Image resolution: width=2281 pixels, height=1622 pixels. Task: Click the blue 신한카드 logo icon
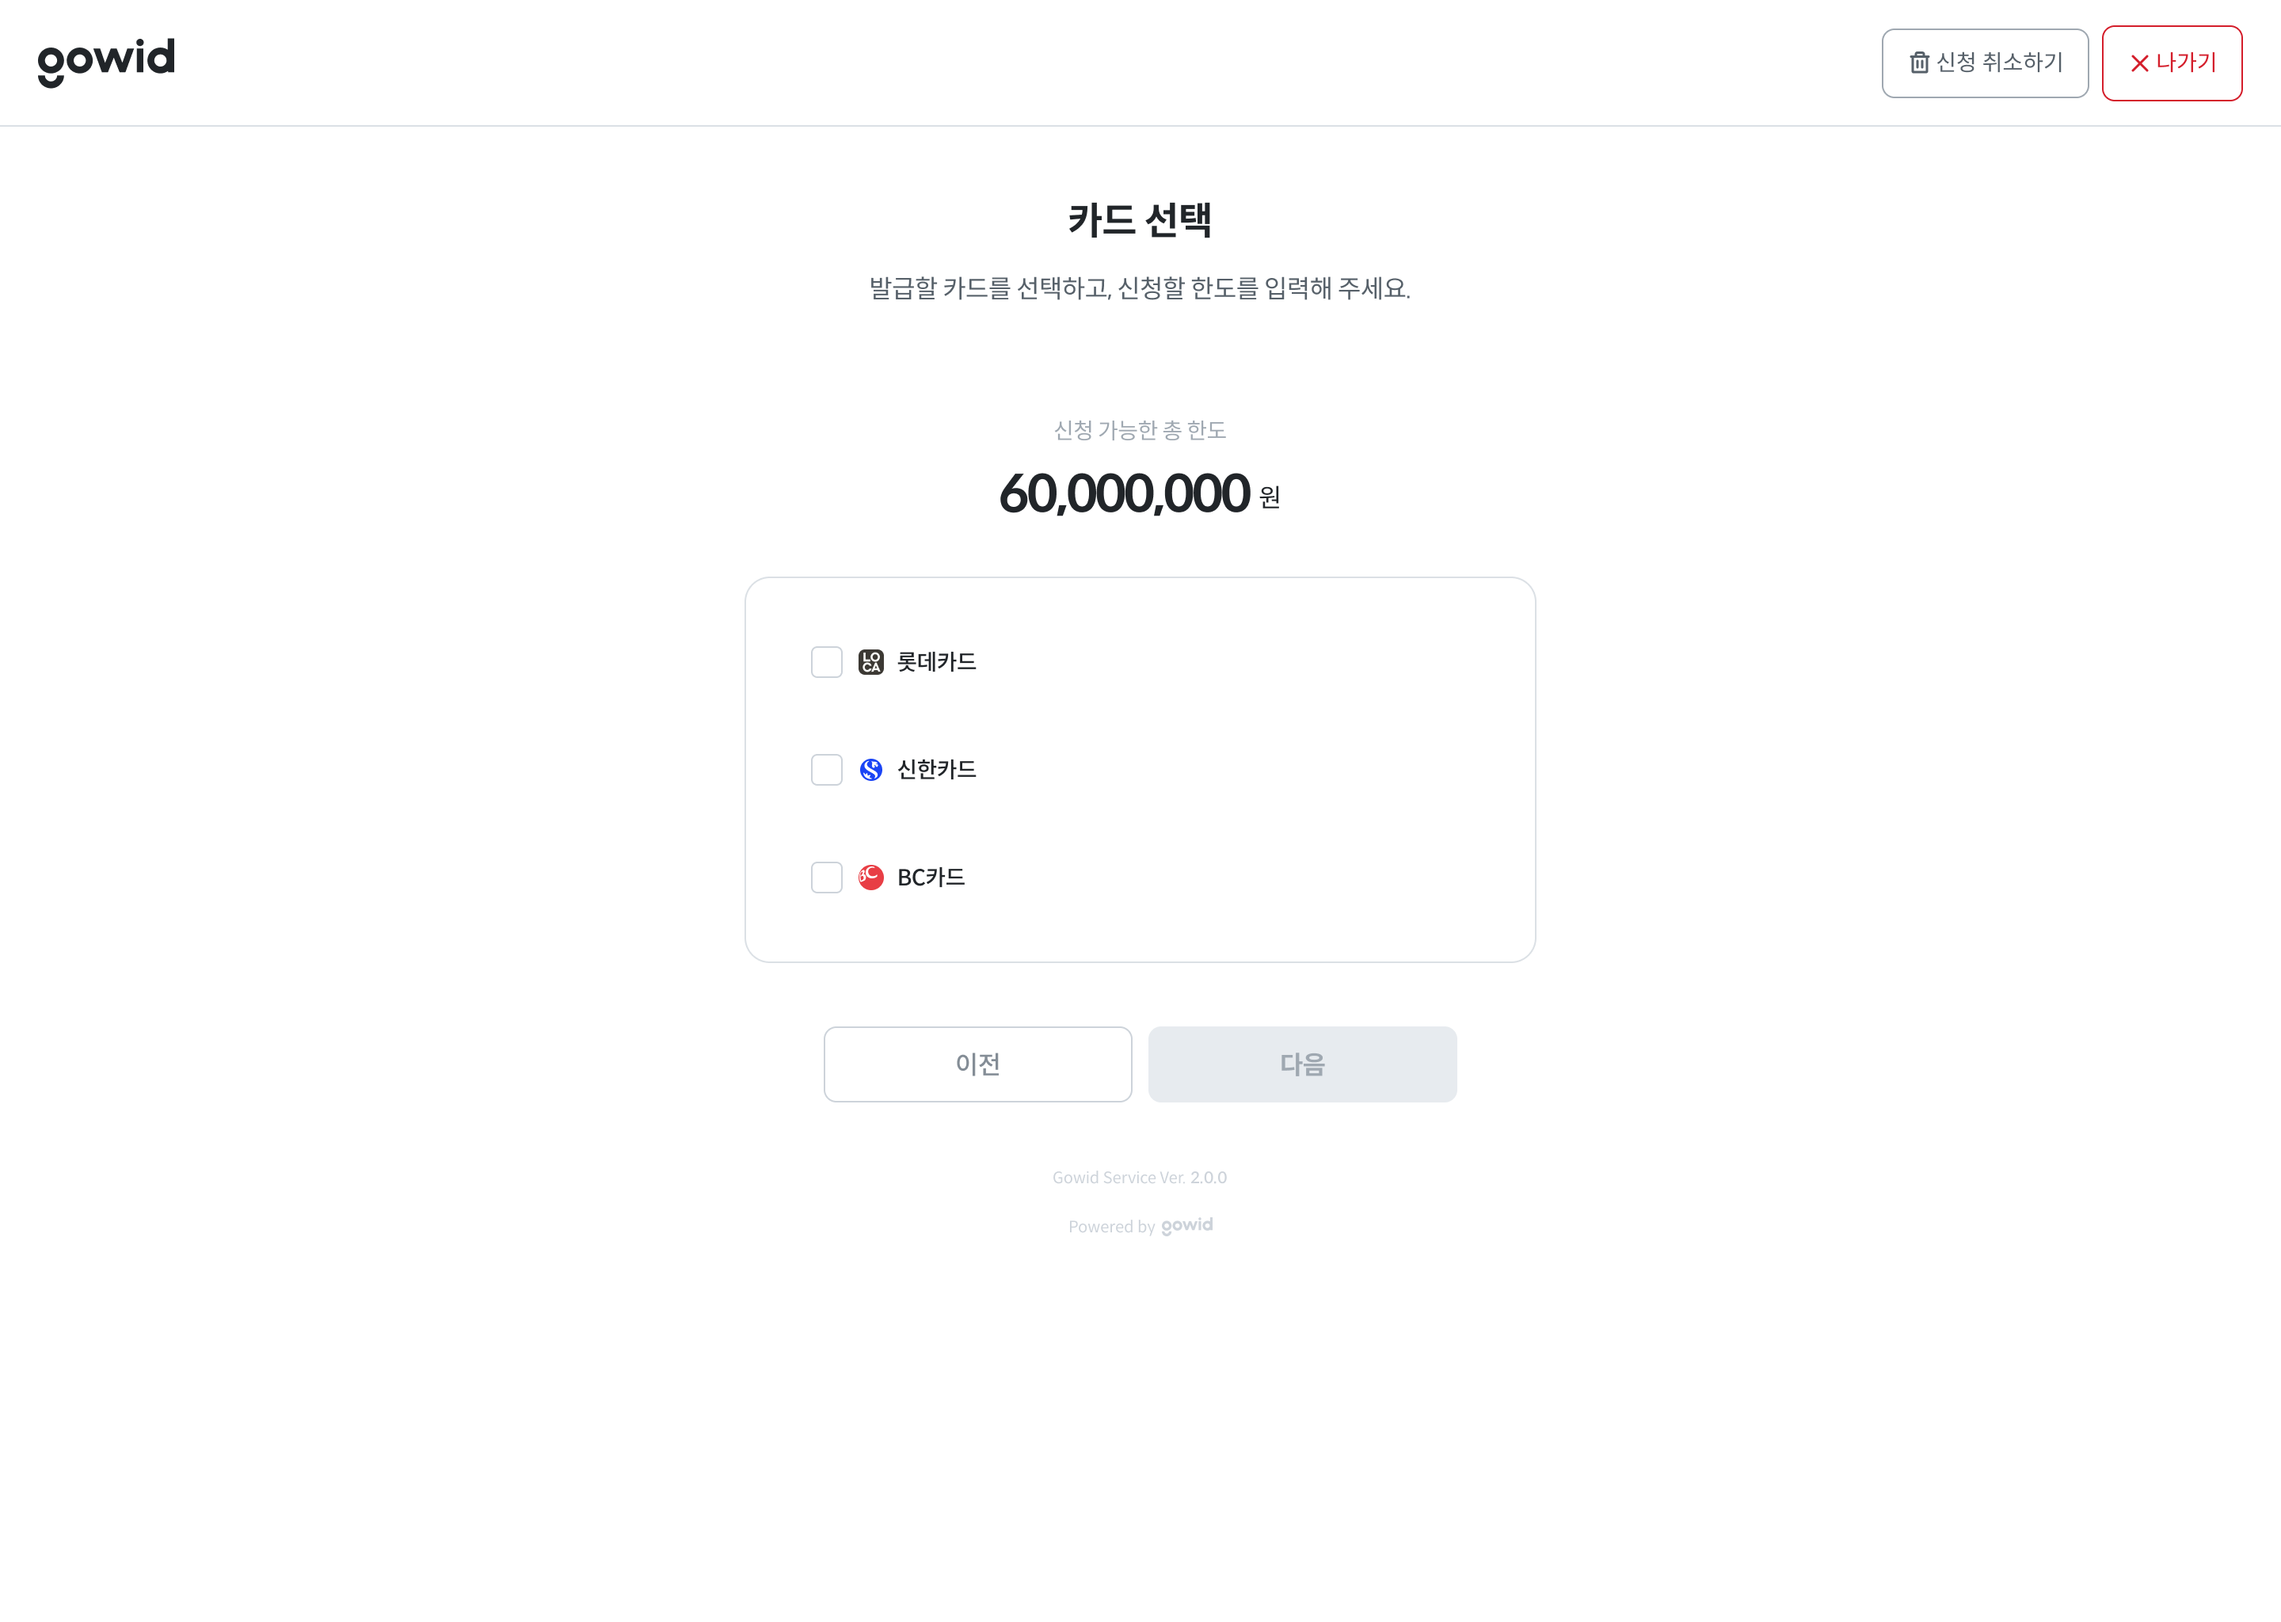pos(871,770)
